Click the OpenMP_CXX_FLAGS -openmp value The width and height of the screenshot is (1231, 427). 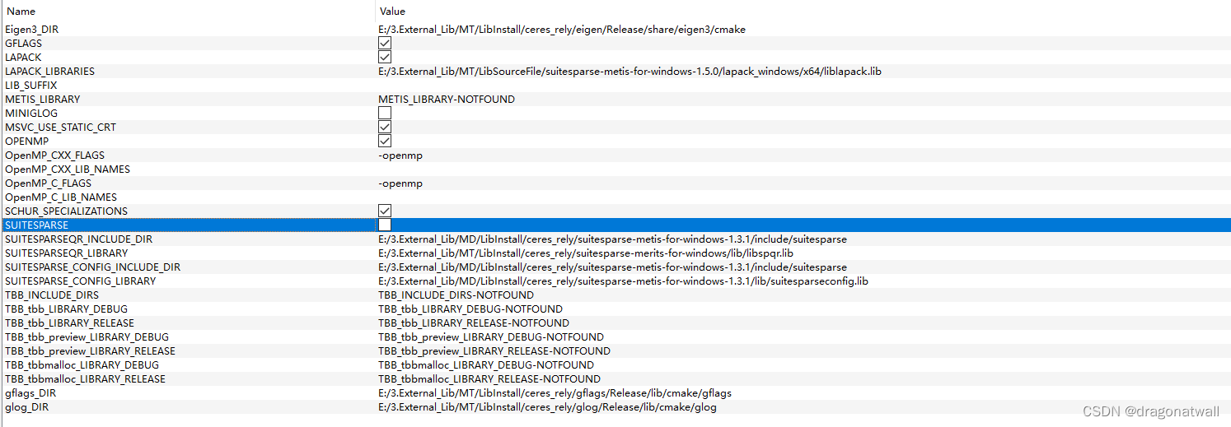tap(400, 155)
